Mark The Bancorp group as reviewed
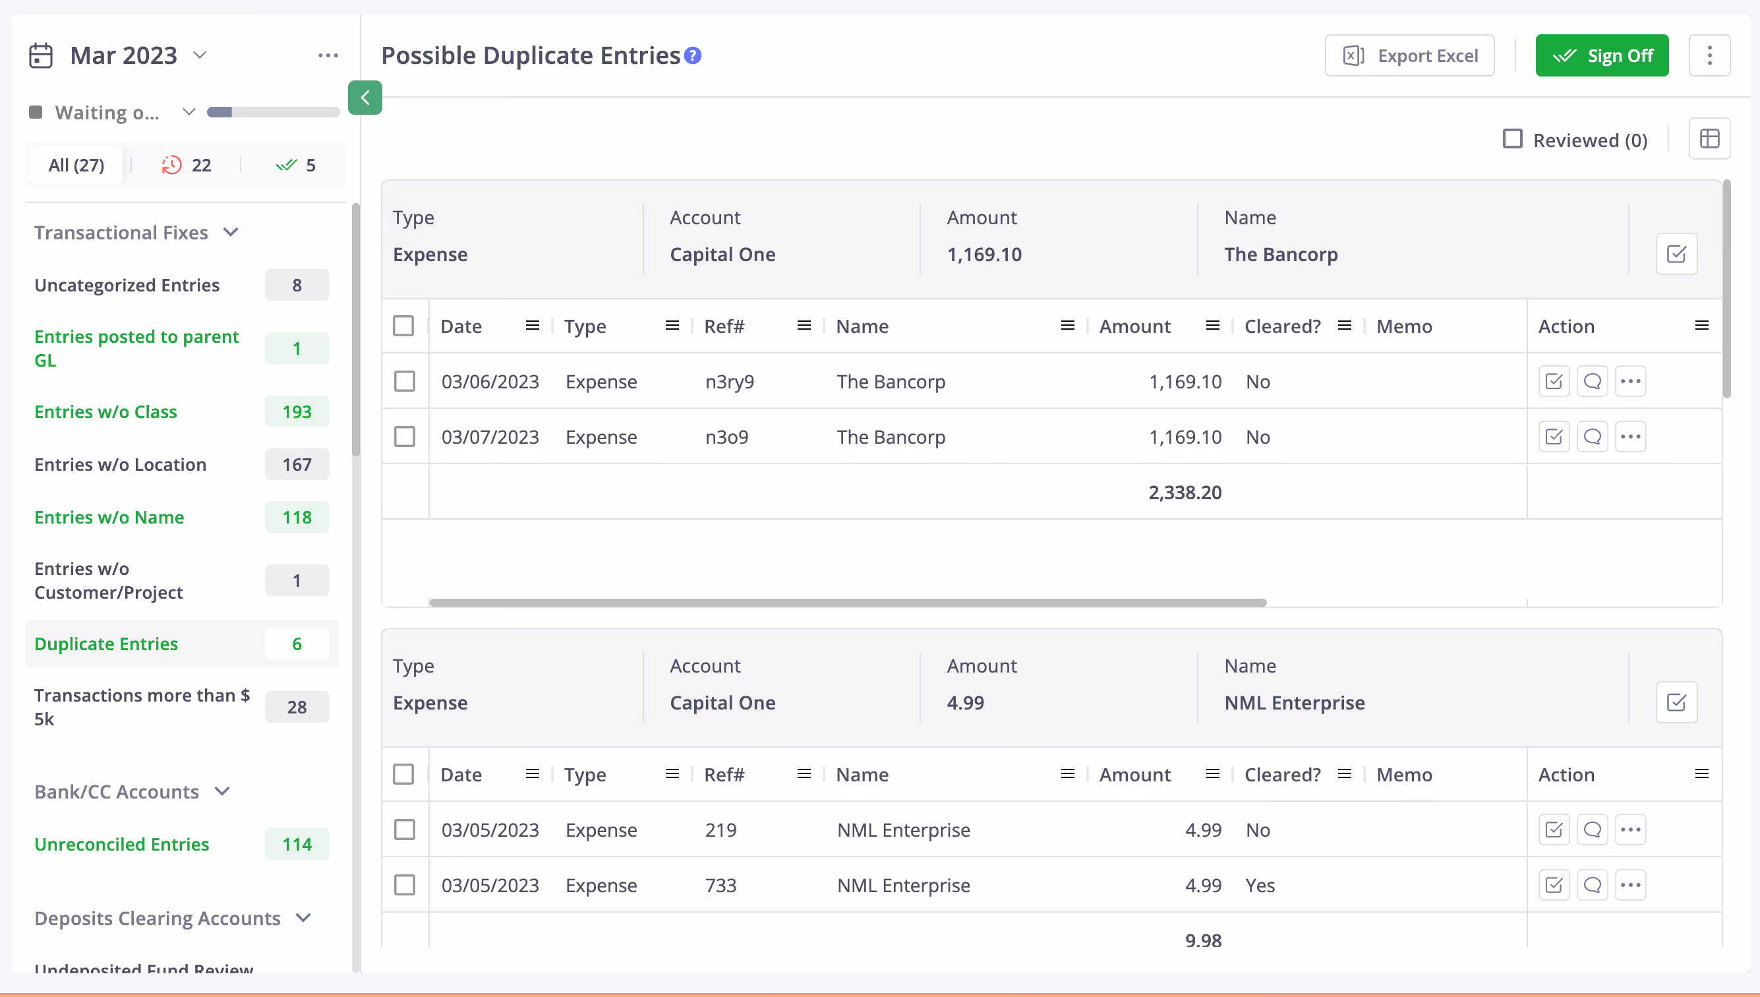 (1676, 254)
